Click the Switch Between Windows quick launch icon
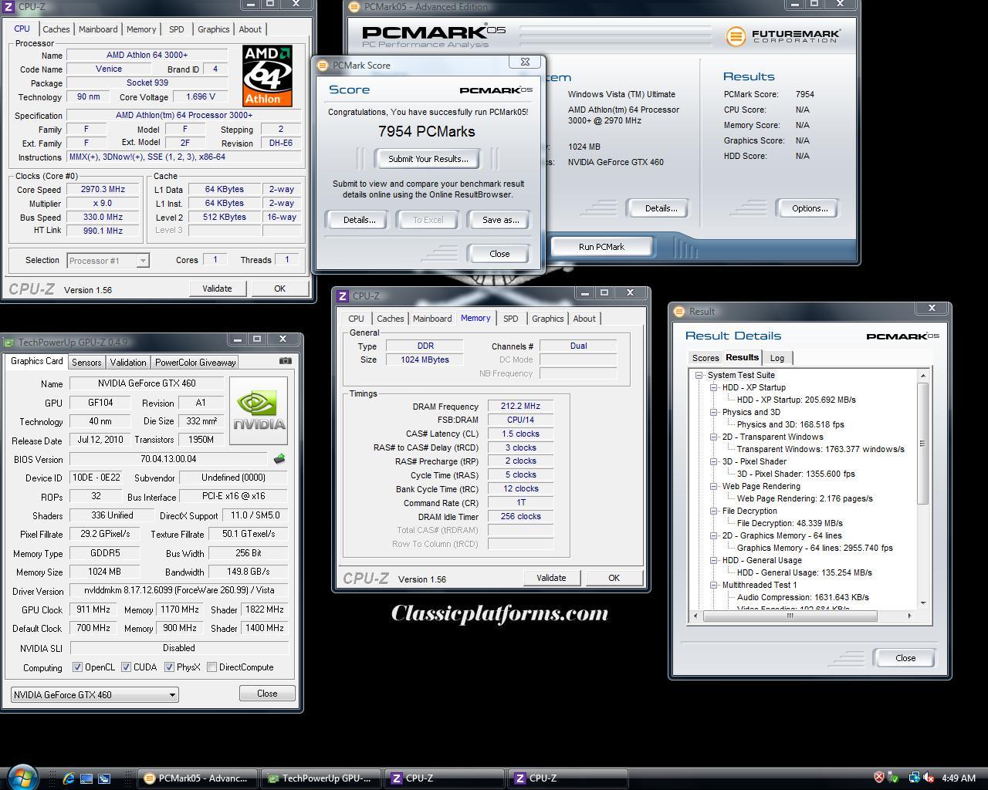The image size is (988, 790). (x=104, y=778)
